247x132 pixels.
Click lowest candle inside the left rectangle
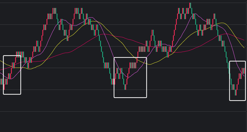pos(4,87)
